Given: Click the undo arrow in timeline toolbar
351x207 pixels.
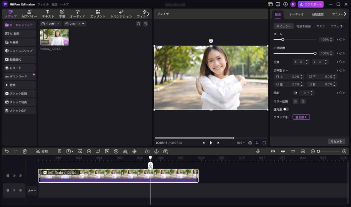Looking at the screenshot, I should coord(7,151).
